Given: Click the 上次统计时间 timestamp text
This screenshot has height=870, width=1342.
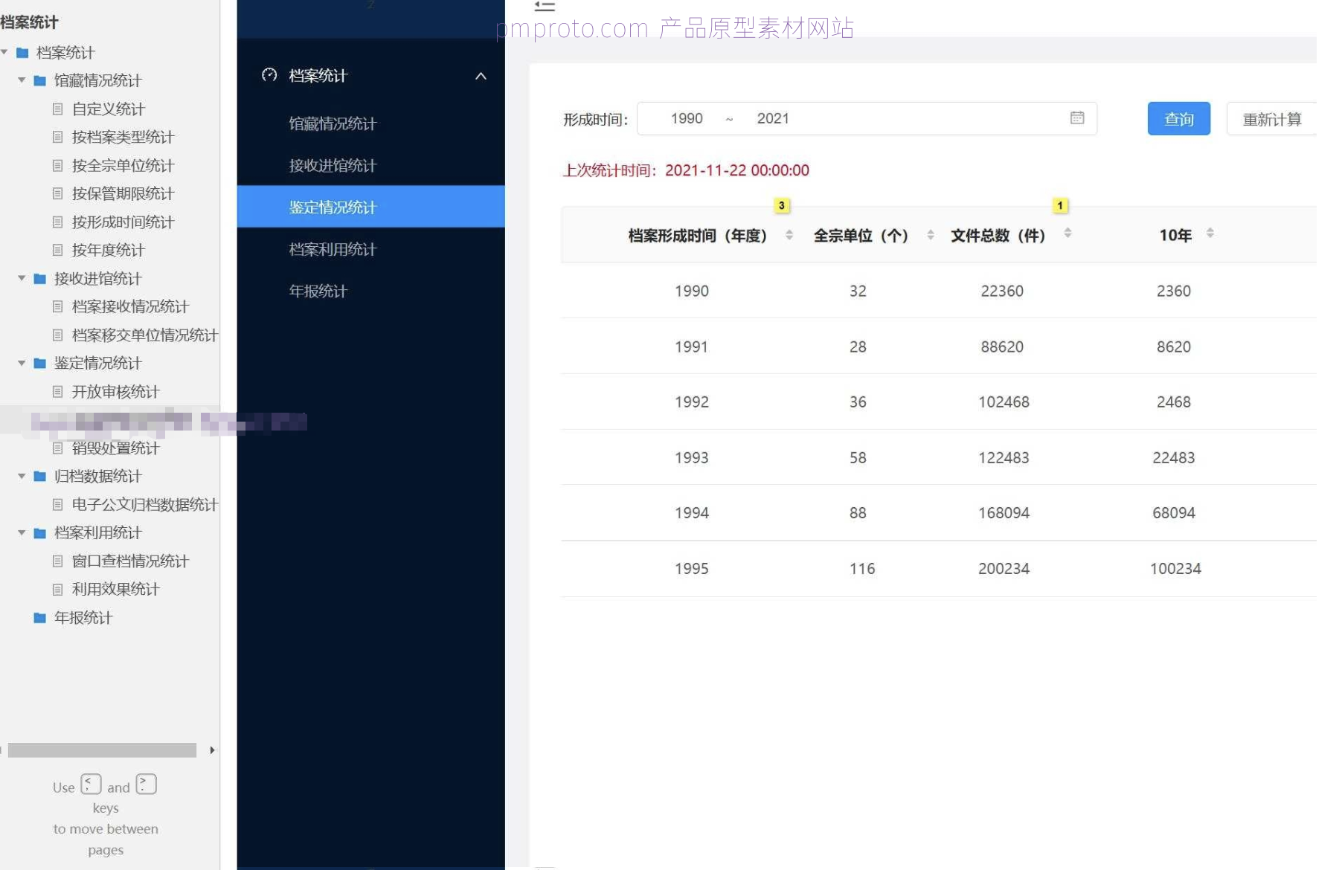Looking at the screenshot, I should tap(686, 170).
